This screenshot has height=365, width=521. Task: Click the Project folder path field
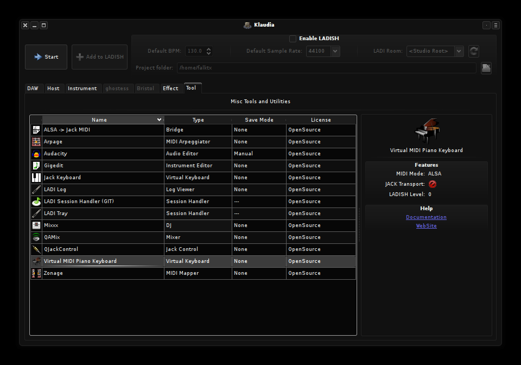point(326,68)
